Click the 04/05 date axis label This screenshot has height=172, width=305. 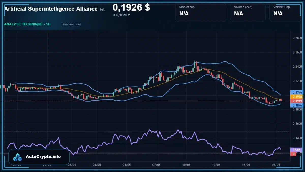[127, 165]
